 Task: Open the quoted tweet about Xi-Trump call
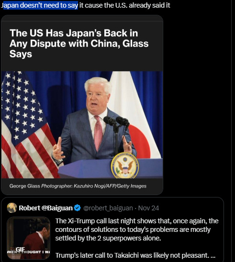point(112,229)
